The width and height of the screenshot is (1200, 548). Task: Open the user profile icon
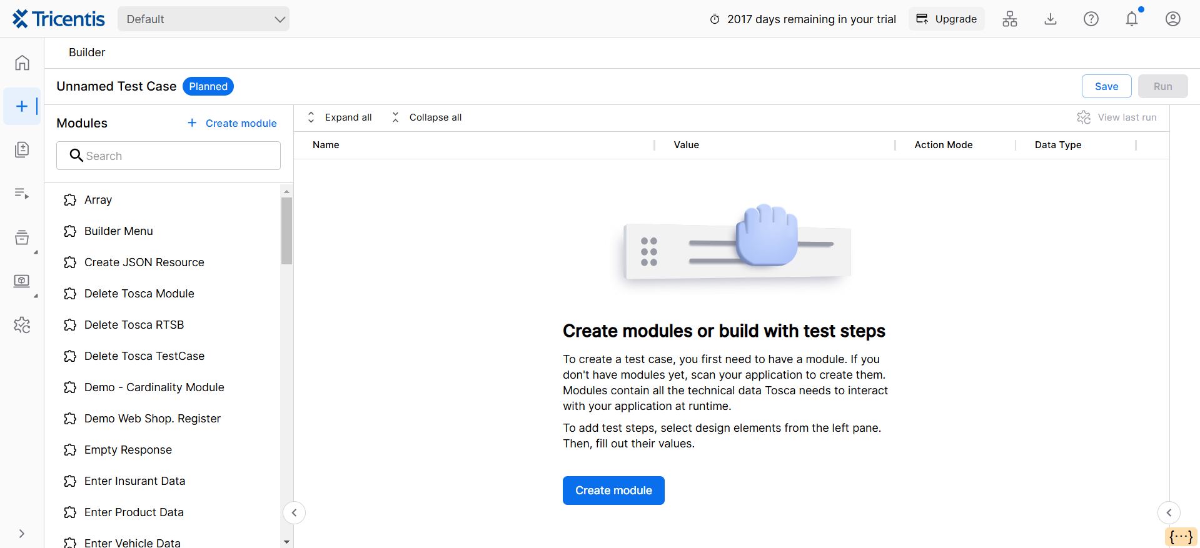coord(1172,19)
